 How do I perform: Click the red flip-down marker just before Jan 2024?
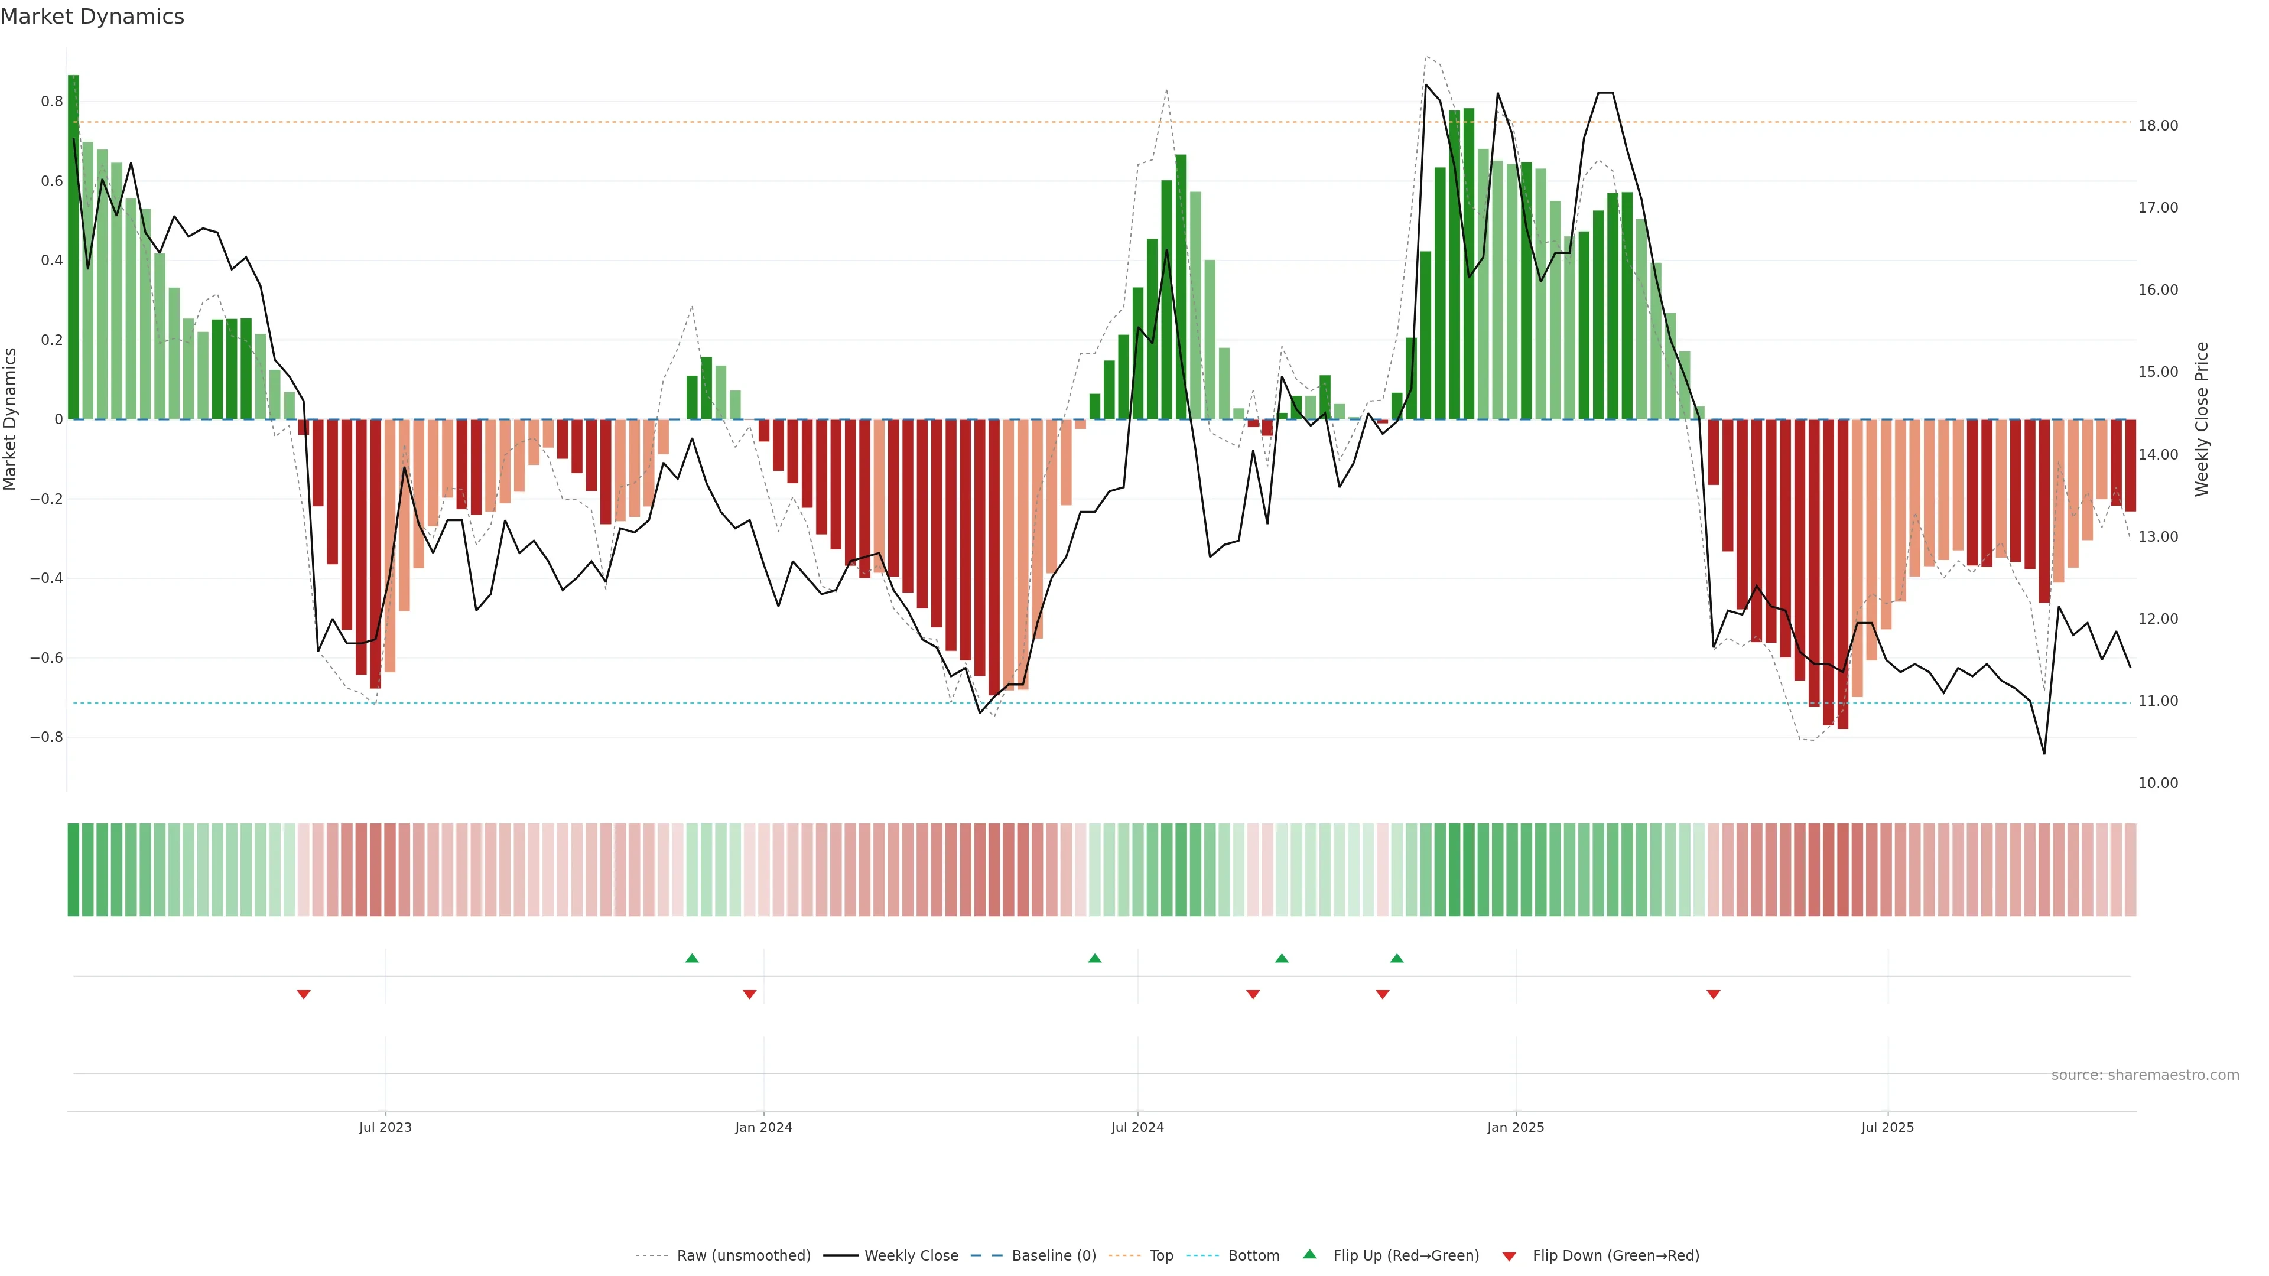click(x=750, y=994)
